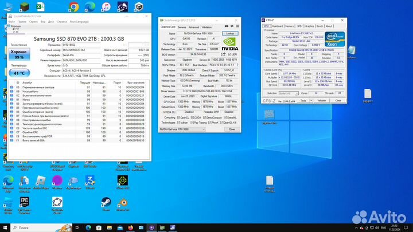Switch to the Mainboard tab in CPU-Z
The image size is (413, 232).
(x=278, y=26)
